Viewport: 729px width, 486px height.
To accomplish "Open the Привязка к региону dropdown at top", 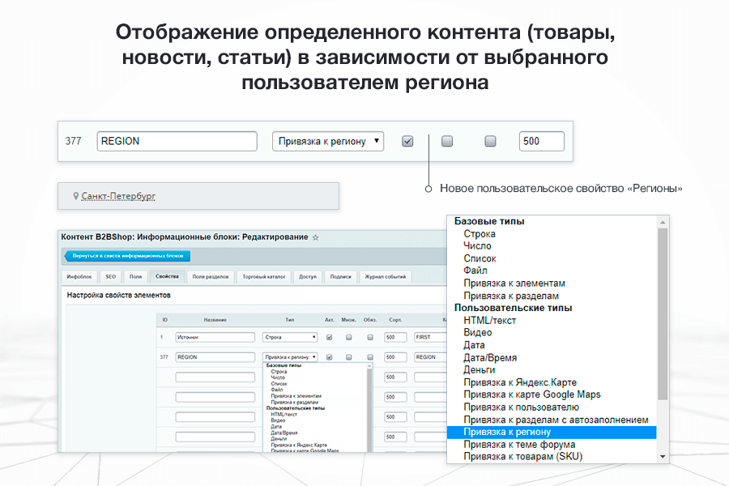I will coord(327,141).
